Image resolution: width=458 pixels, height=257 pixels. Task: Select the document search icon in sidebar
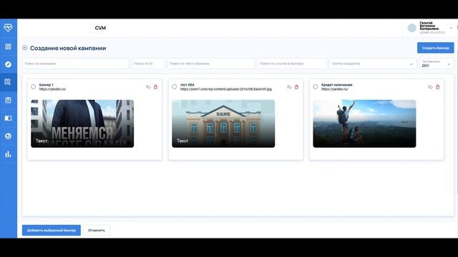8,82
